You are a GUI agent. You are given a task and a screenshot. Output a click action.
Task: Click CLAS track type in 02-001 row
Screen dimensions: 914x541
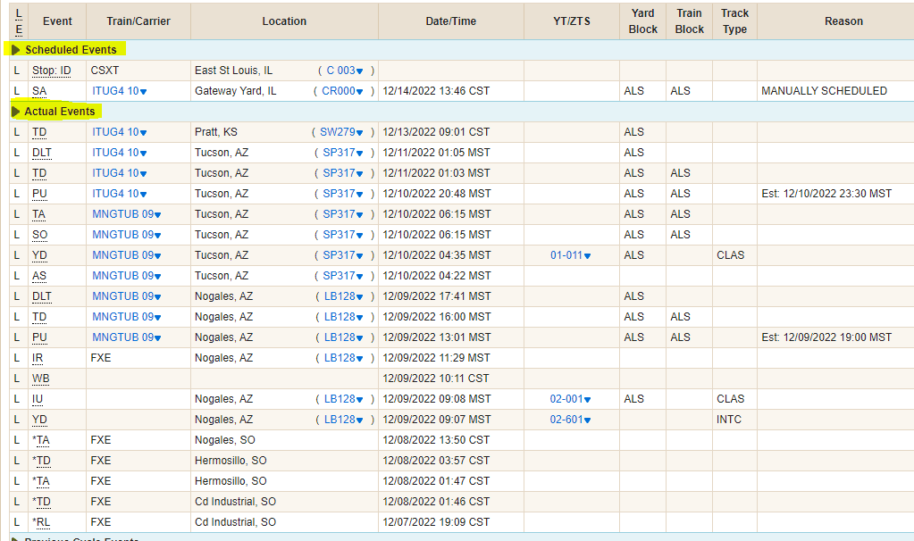click(x=730, y=399)
